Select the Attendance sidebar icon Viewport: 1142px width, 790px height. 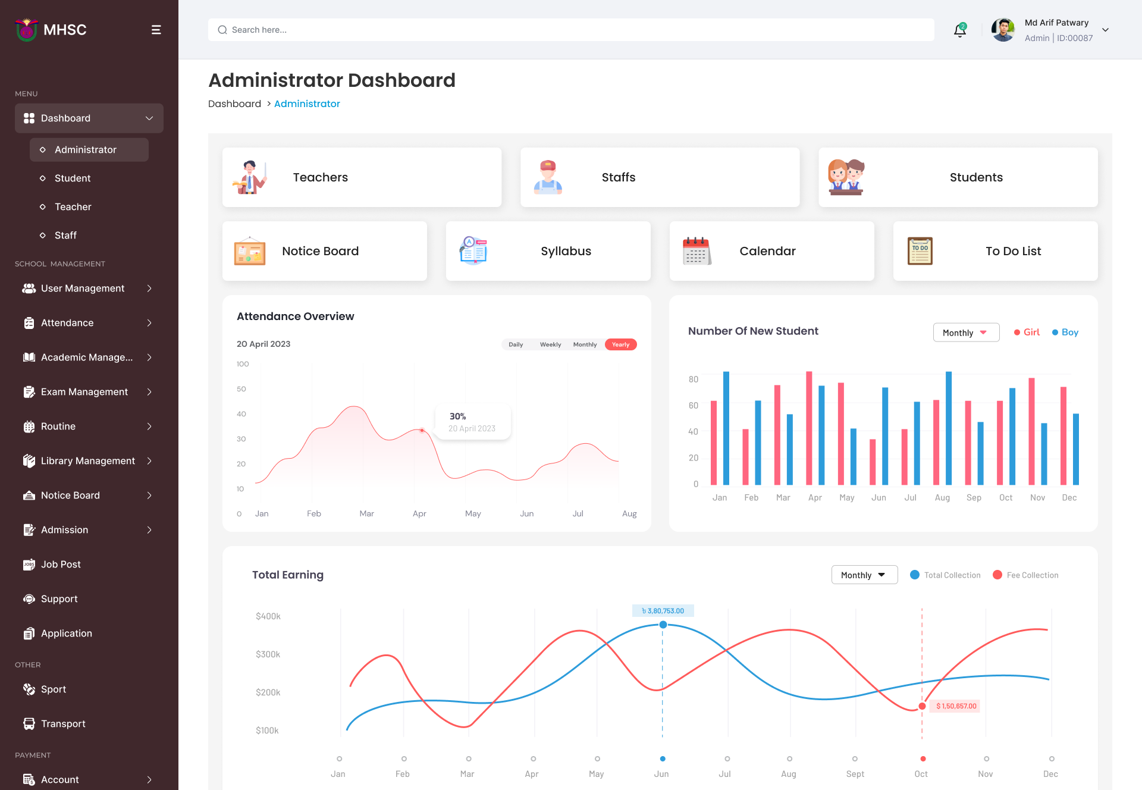click(x=29, y=322)
